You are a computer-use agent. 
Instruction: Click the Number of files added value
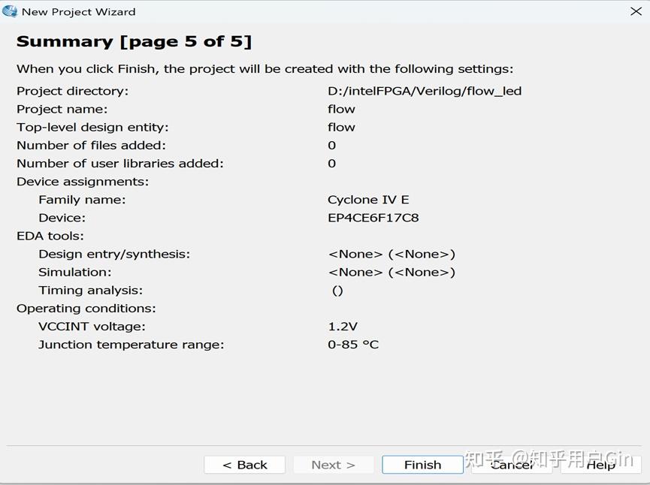331,145
